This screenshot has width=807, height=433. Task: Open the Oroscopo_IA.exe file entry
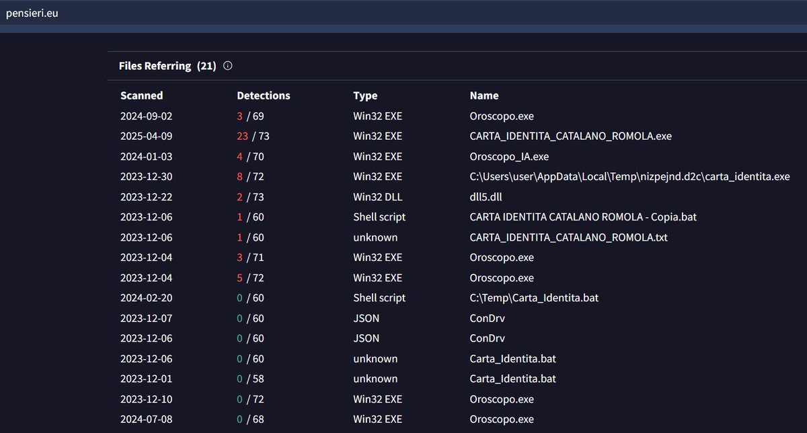pos(509,156)
